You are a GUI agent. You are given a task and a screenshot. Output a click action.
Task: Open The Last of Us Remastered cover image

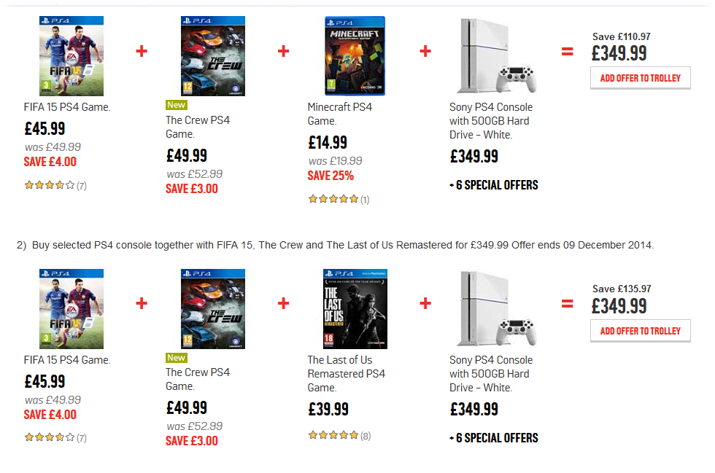355,309
